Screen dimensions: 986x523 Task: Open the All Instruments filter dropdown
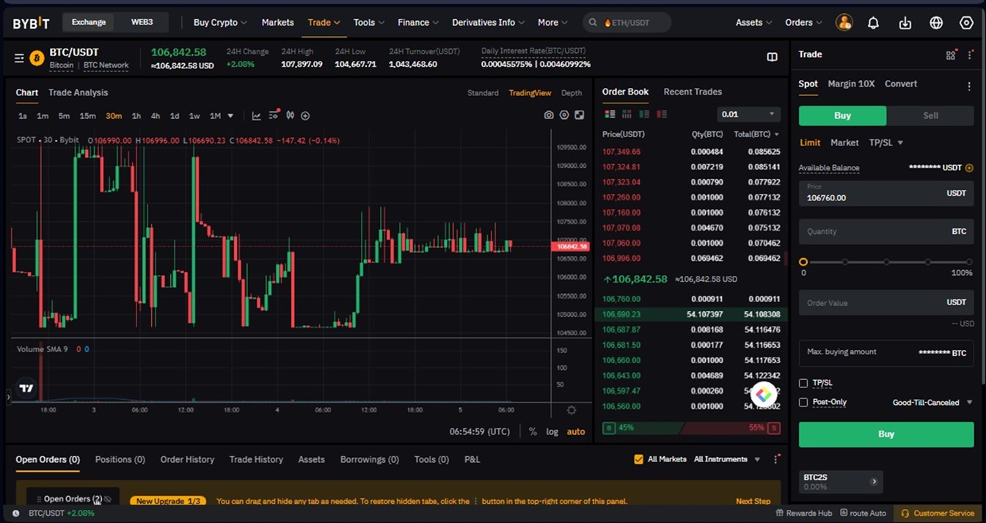tap(726, 459)
